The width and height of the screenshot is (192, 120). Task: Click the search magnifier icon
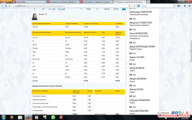click(174, 6)
